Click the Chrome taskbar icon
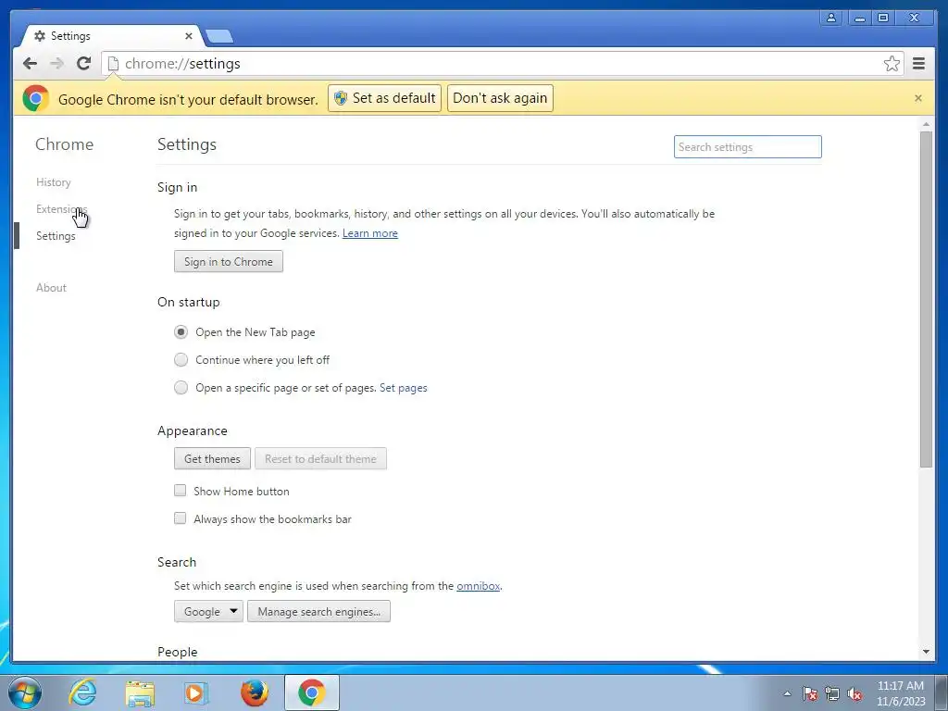This screenshot has height=711, width=948. pyautogui.click(x=311, y=692)
